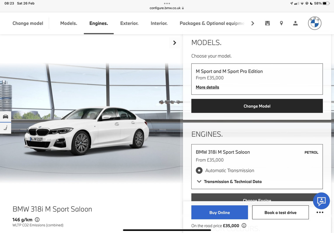Open Packages & Optional equipment tab
The height and width of the screenshot is (233, 334).
[212, 23]
